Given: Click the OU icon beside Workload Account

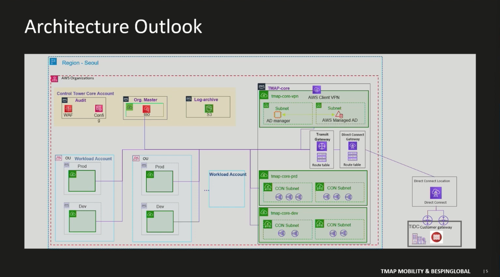Looking at the screenshot, I should click(x=58, y=158).
